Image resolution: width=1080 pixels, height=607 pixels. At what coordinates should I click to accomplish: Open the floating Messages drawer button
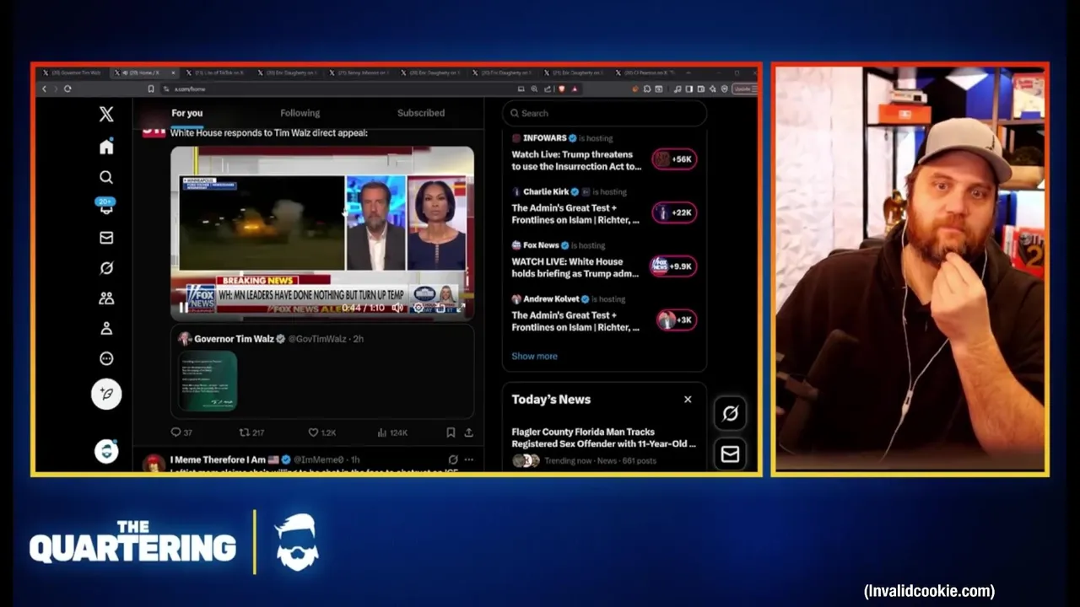(730, 454)
